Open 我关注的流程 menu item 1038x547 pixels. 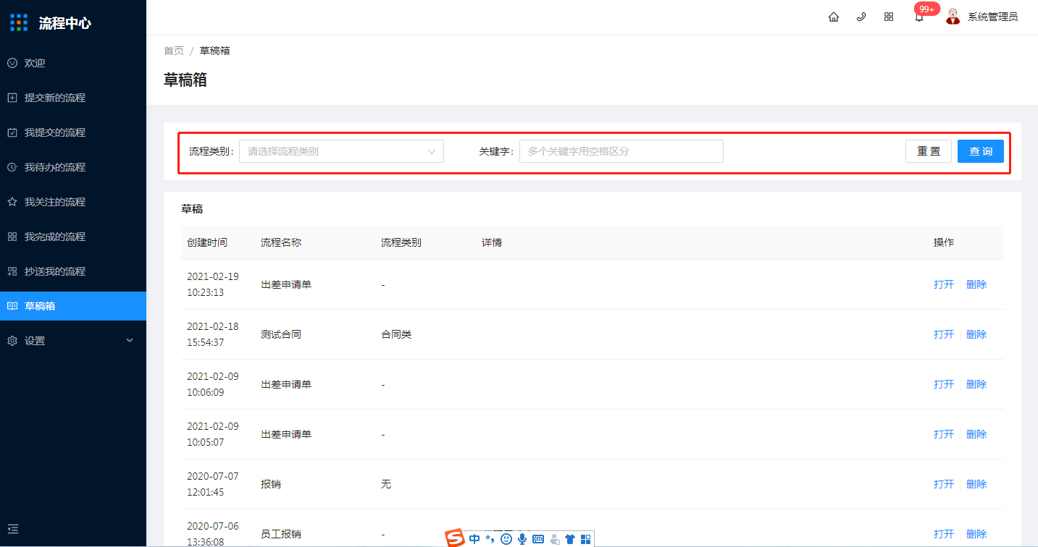click(x=73, y=202)
